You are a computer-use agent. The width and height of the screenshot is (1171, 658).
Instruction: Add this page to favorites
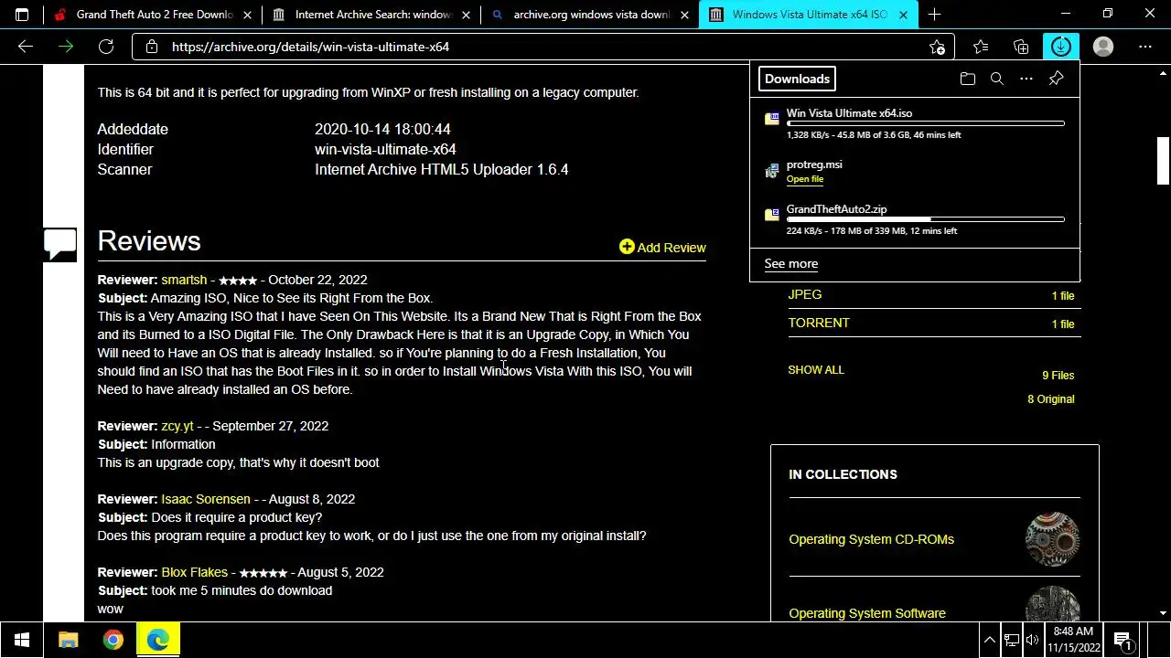click(x=937, y=47)
